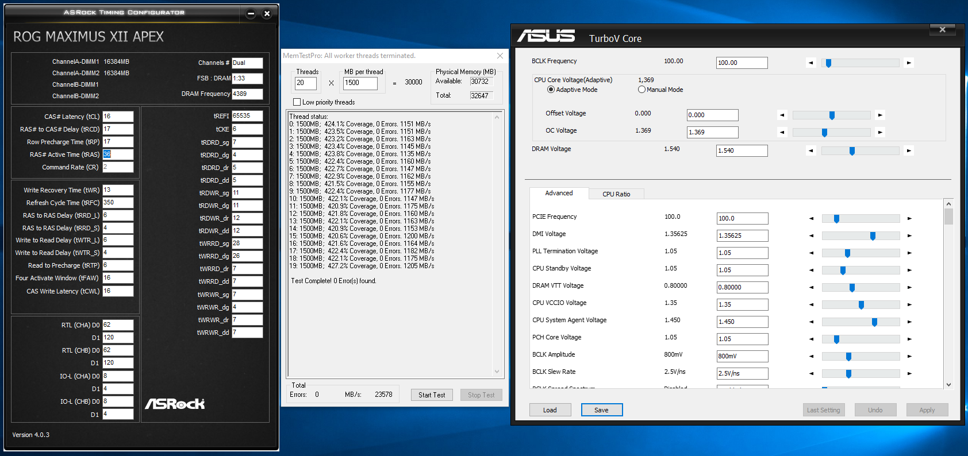The image size is (968, 456).
Task: Increase CPU Standby Voltage with right arrow
Action: (x=909, y=270)
